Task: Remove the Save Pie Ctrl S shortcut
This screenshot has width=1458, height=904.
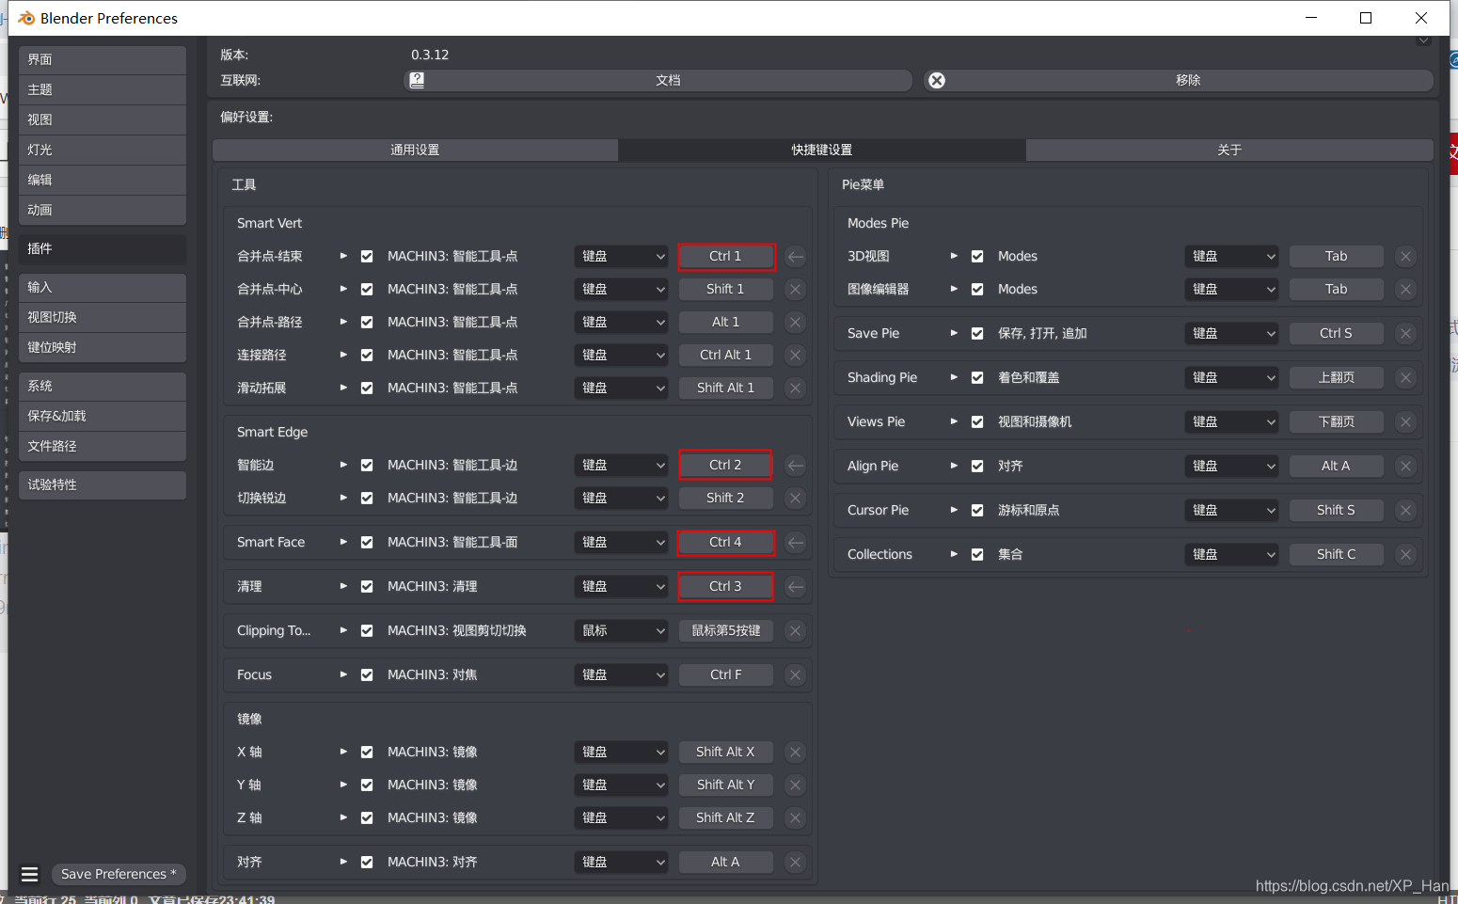Action: 1405,333
